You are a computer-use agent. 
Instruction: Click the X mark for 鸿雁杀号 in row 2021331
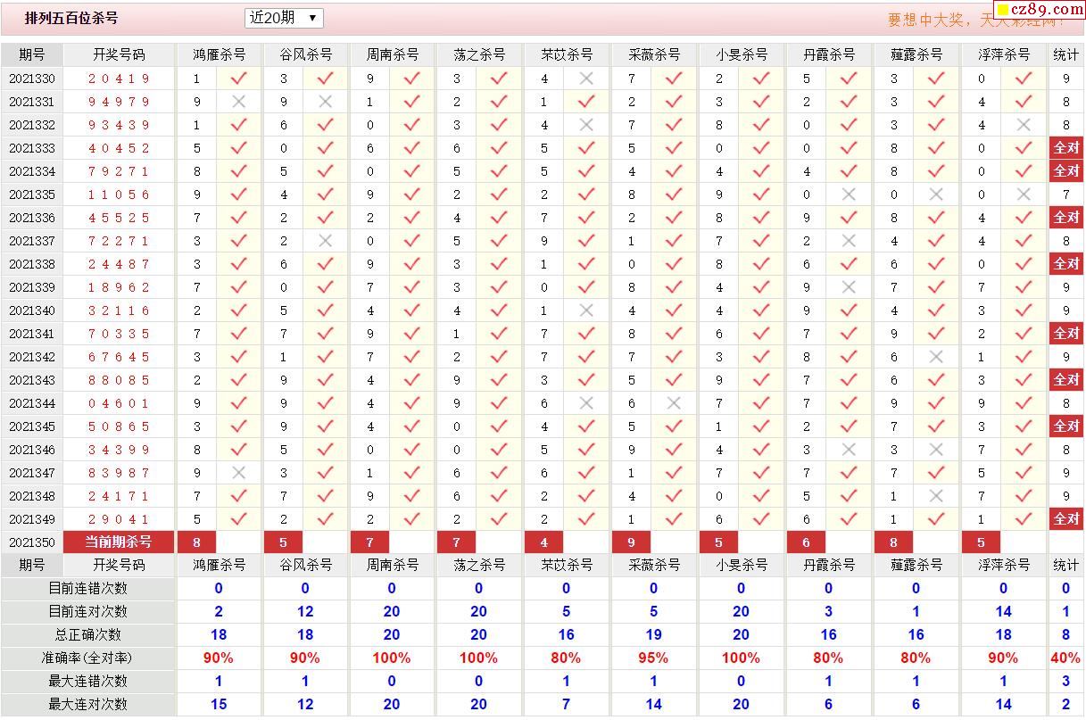(x=238, y=102)
